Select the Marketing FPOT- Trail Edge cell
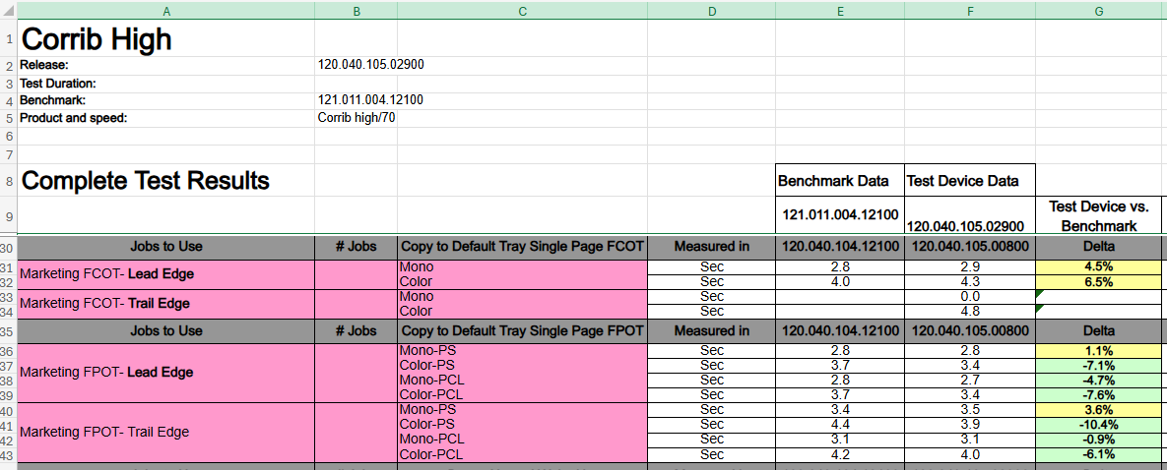1167x470 pixels. click(x=166, y=432)
